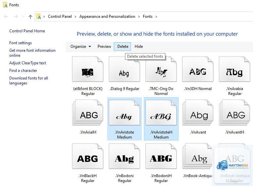Click the '.Vn3DH Normal' font name label
253x186 pixels.
click(x=198, y=89)
